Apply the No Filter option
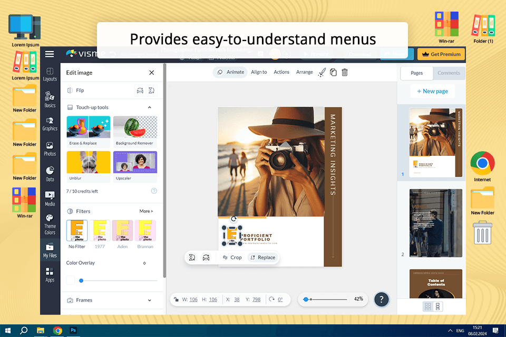This screenshot has width=506, height=337. [x=77, y=234]
